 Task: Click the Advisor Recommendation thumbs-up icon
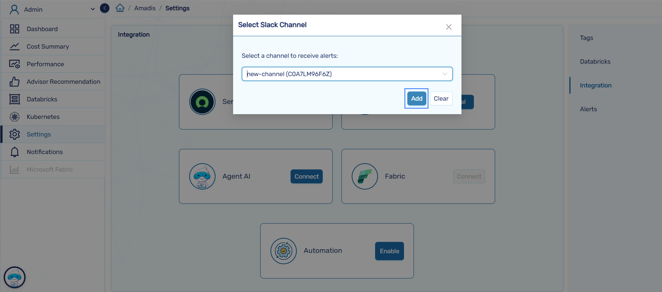click(15, 82)
